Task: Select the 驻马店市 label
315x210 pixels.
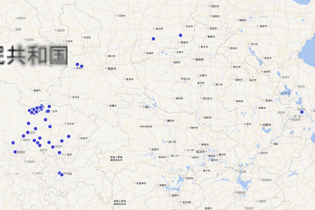Action: click(x=208, y=98)
